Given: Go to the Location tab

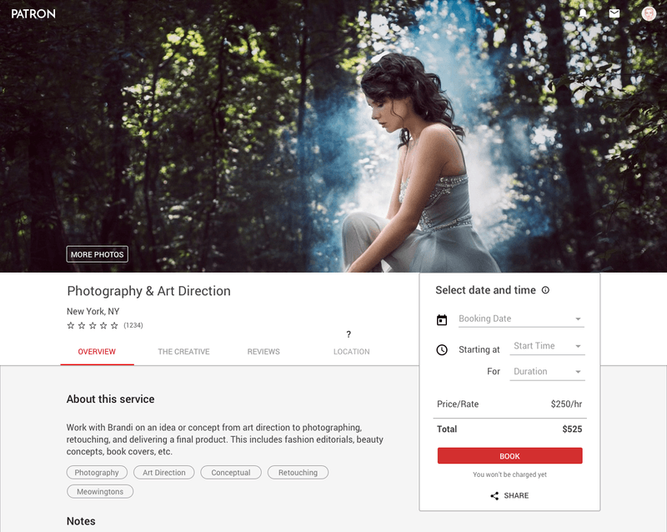Looking at the screenshot, I should pyautogui.click(x=351, y=352).
